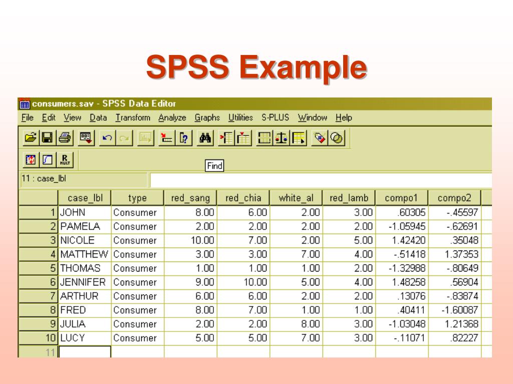Click the first icon in the second toolbar row
Screen dimensions: 513x384
31,159
